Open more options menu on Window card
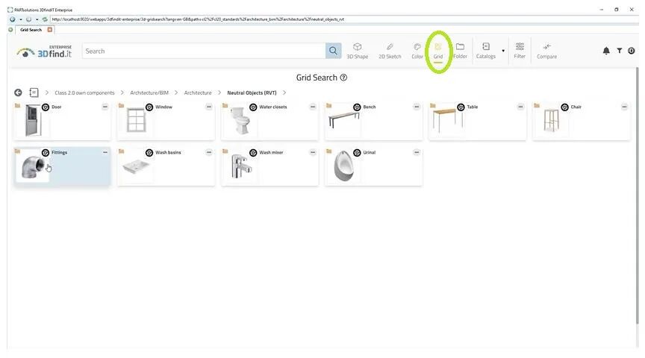Image resolution: width=645 pixels, height=358 pixels. tap(209, 107)
